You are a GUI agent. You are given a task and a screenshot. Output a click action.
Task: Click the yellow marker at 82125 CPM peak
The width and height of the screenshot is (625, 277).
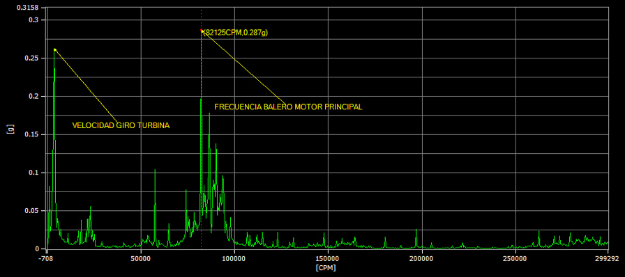point(202,31)
